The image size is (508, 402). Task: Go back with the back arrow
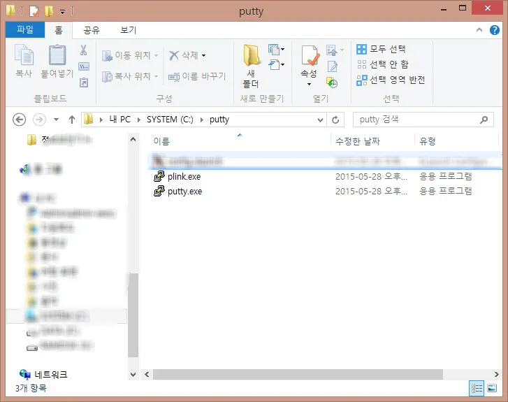click(19, 120)
